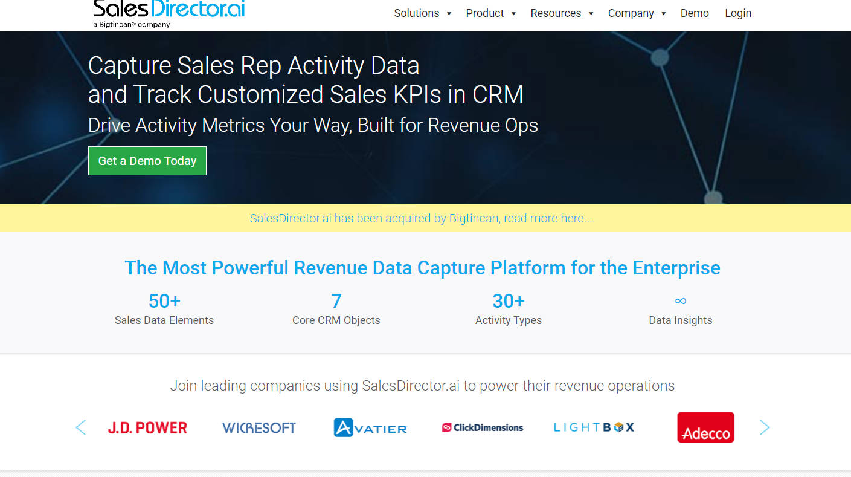Click the SalesDirector.ai logo
This screenshot has height=477, width=851.
click(x=168, y=12)
